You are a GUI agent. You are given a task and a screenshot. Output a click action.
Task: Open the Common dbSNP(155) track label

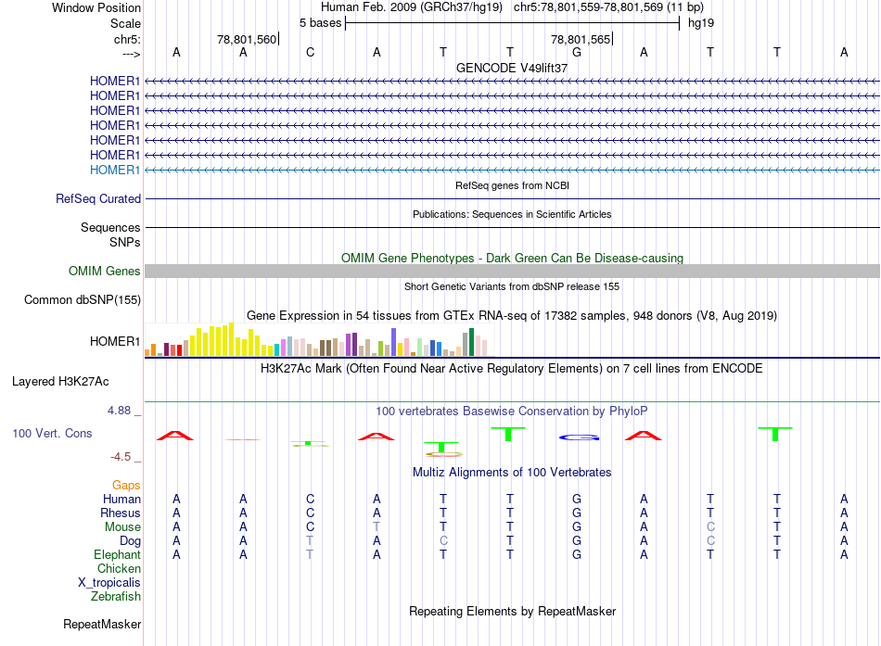[83, 300]
